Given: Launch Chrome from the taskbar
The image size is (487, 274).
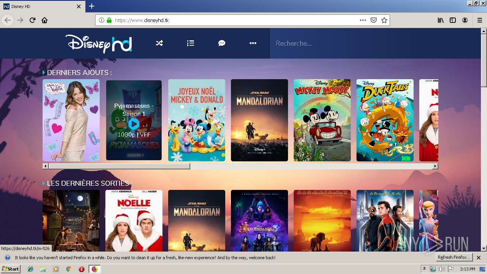Looking at the screenshot, I should pyautogui.click(x=69, y=269).
